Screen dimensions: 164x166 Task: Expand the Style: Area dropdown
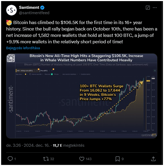click(x=19, y=74)
